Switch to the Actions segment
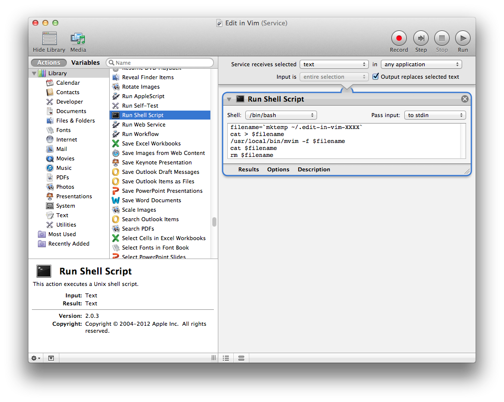 pos(49,63)
